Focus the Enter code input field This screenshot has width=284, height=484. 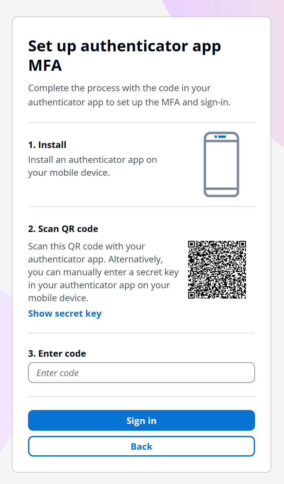click(x=142, y=373)
